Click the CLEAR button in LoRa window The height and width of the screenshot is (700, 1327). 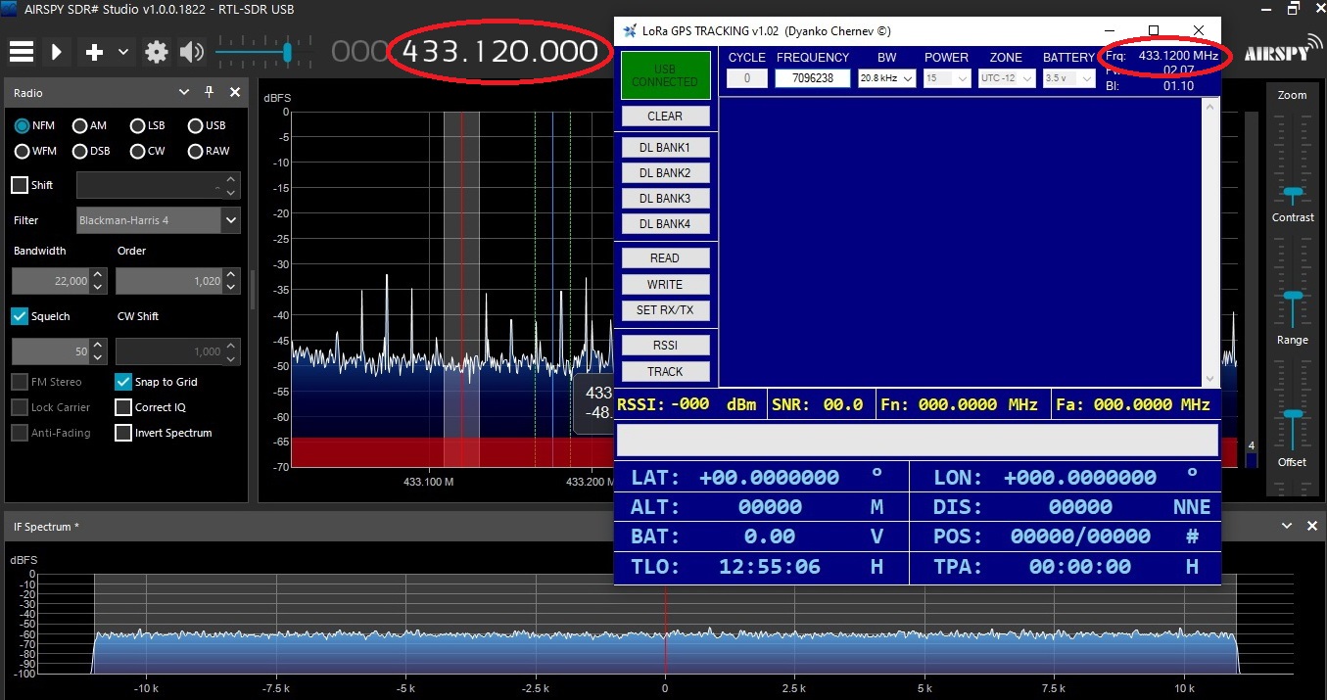coord(665,117)
